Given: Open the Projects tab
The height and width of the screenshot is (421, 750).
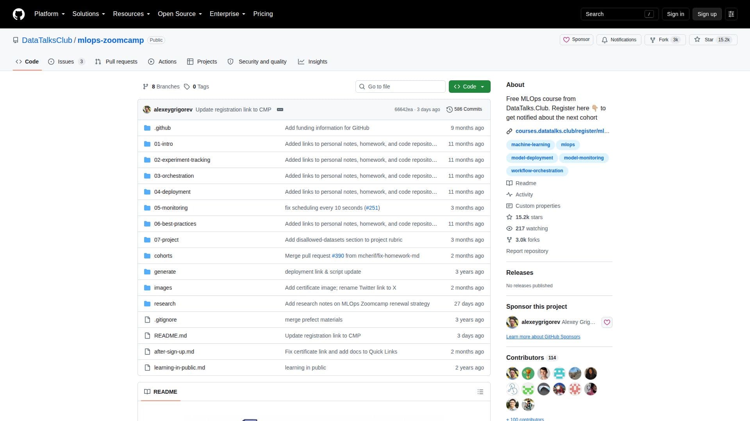Looking at the screenshot, I should [202, 62].
